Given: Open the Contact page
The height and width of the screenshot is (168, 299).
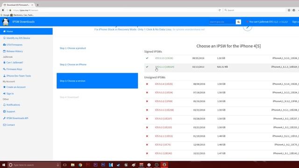Looking at the screenshot, I should tap(9, 125).
